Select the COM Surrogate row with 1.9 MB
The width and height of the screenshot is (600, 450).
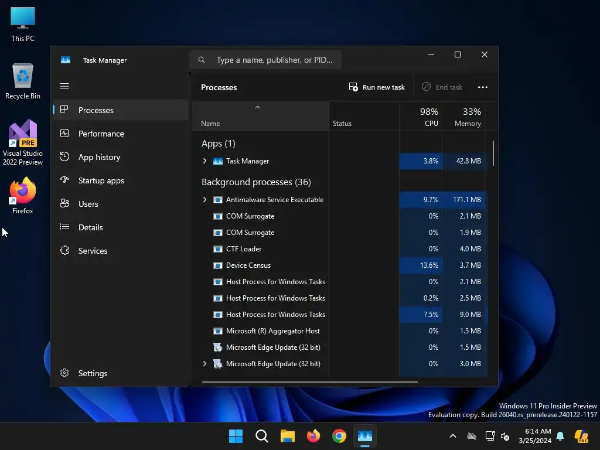(339, 233)
